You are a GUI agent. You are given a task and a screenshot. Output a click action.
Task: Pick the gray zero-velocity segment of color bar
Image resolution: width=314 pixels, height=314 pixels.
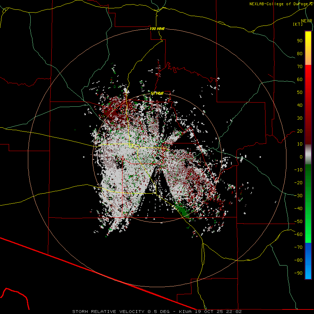click(308, 155)
